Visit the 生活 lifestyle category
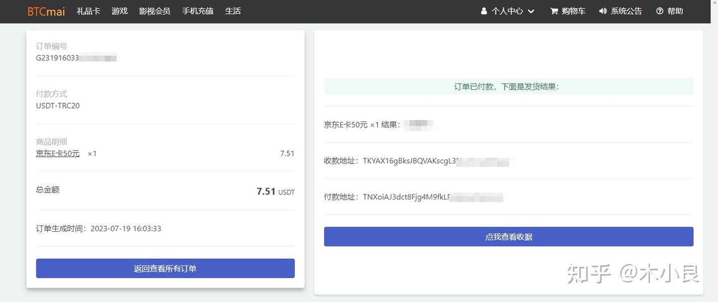718x302 pixels. pos(233,11)
